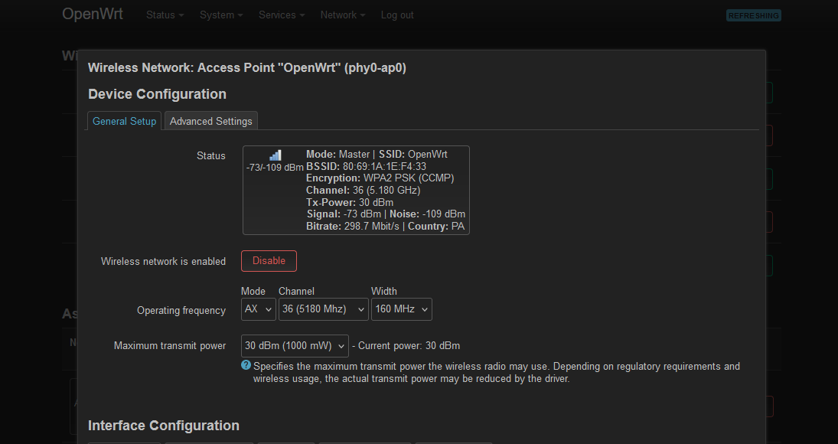Click the Operating frequency label
The image size is (838, 444).
pos(181,311)
